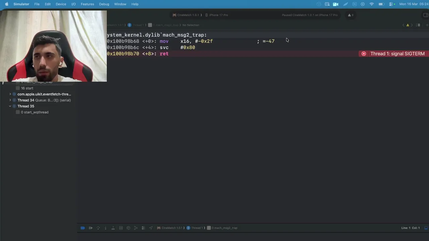Click the camera recording icon in menu bar

pyautogui.click(x=335, y=4)
